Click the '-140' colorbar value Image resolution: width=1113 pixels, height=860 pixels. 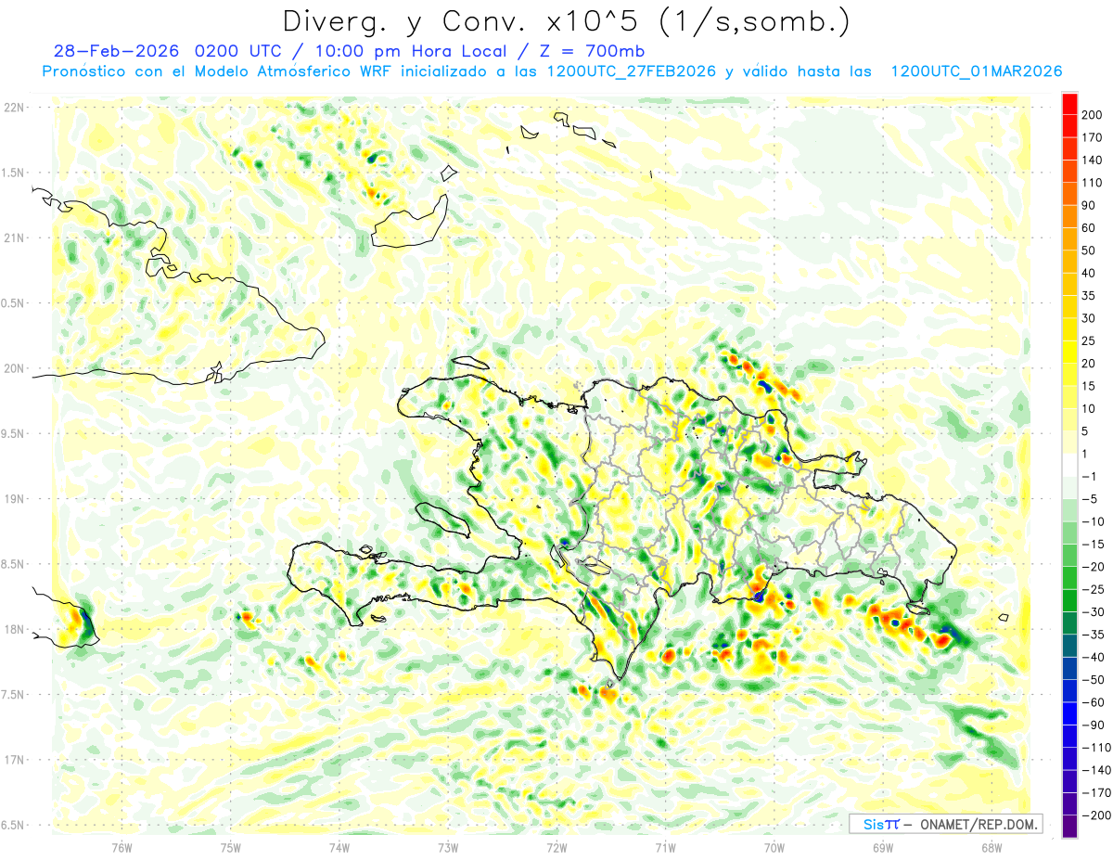coord(1095,771)
